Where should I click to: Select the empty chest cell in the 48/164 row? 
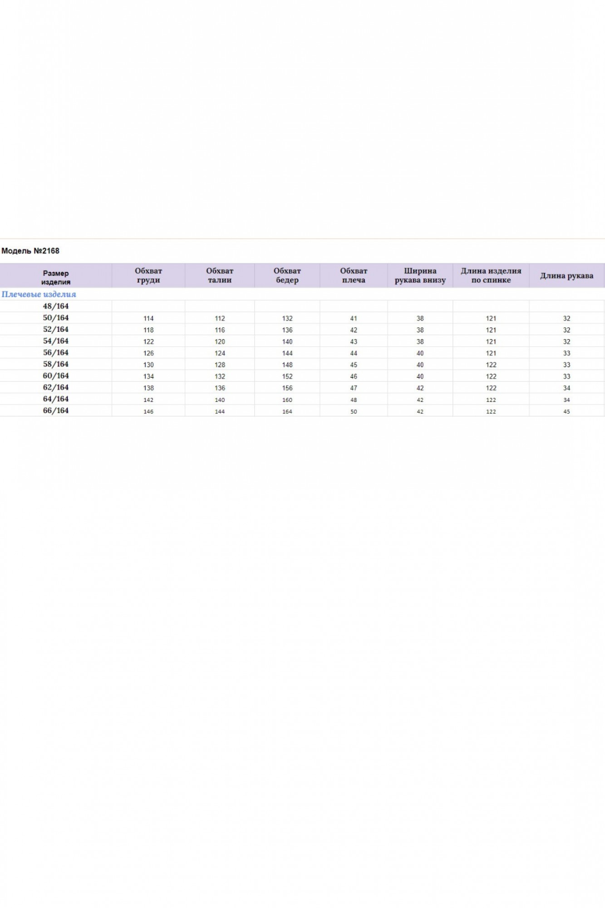[148, 306]
